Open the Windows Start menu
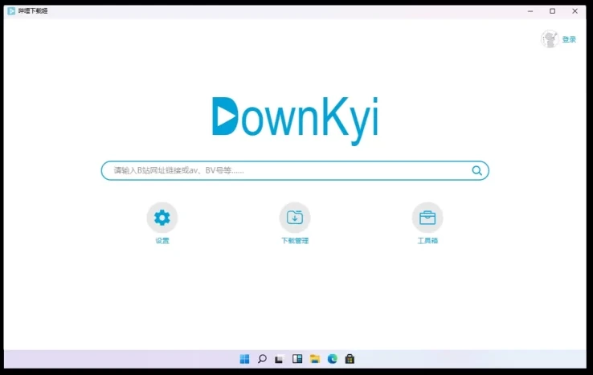 pos(244,359)
